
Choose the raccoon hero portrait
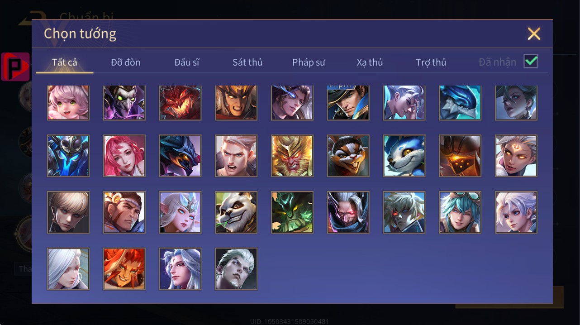coord(348,156)
